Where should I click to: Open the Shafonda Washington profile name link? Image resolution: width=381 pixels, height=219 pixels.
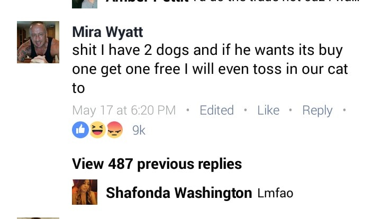[x=179, y=193]
